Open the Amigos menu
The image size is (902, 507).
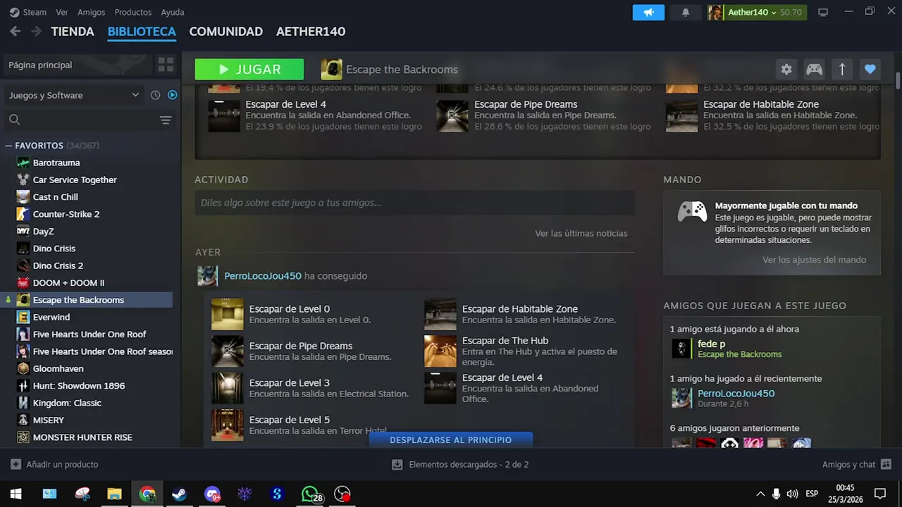point(91,12)
